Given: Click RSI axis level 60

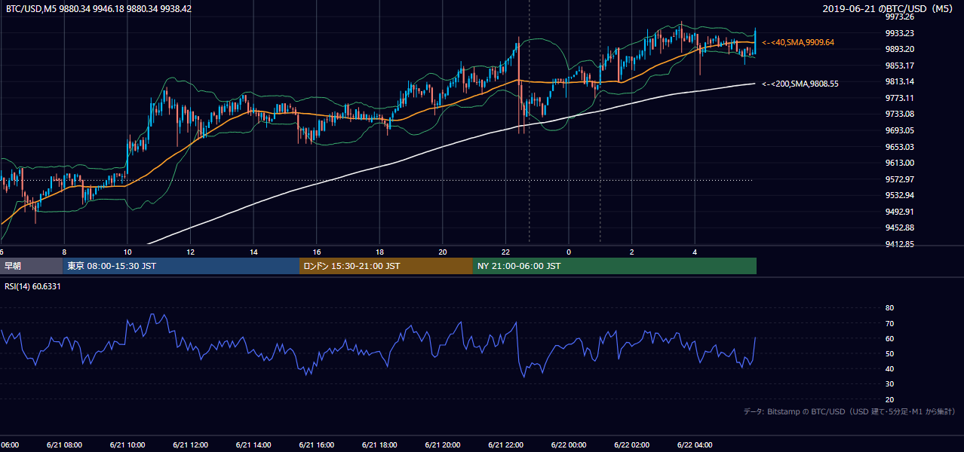Looking at the screenshot, I should pos(889,338).
